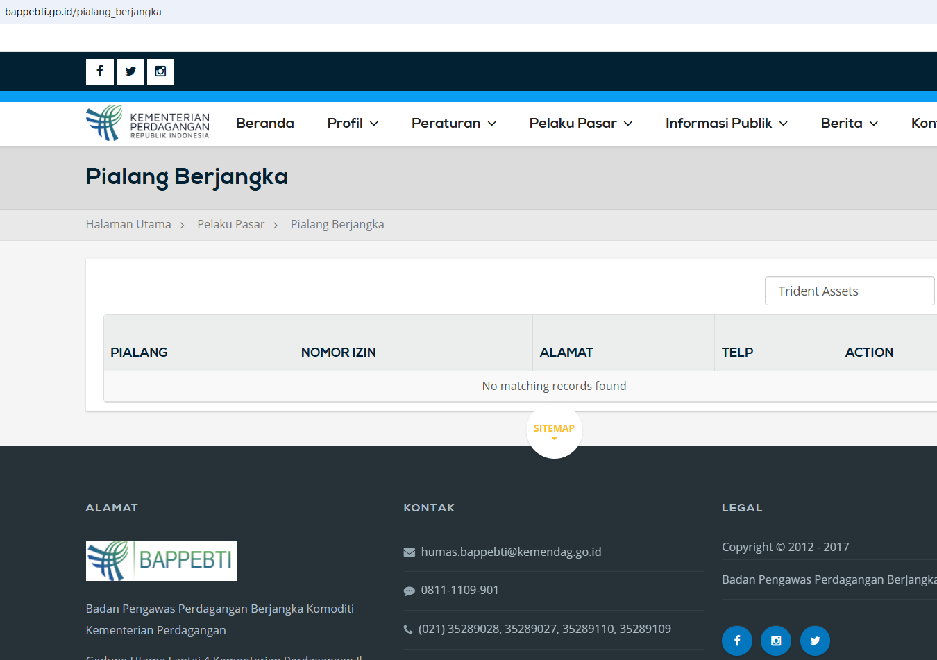Viewport: 937px width, 660px height.
Task: Click the (021) 35289028 phone numbers line
Action: pyautogui.click(x=545, y=629)
